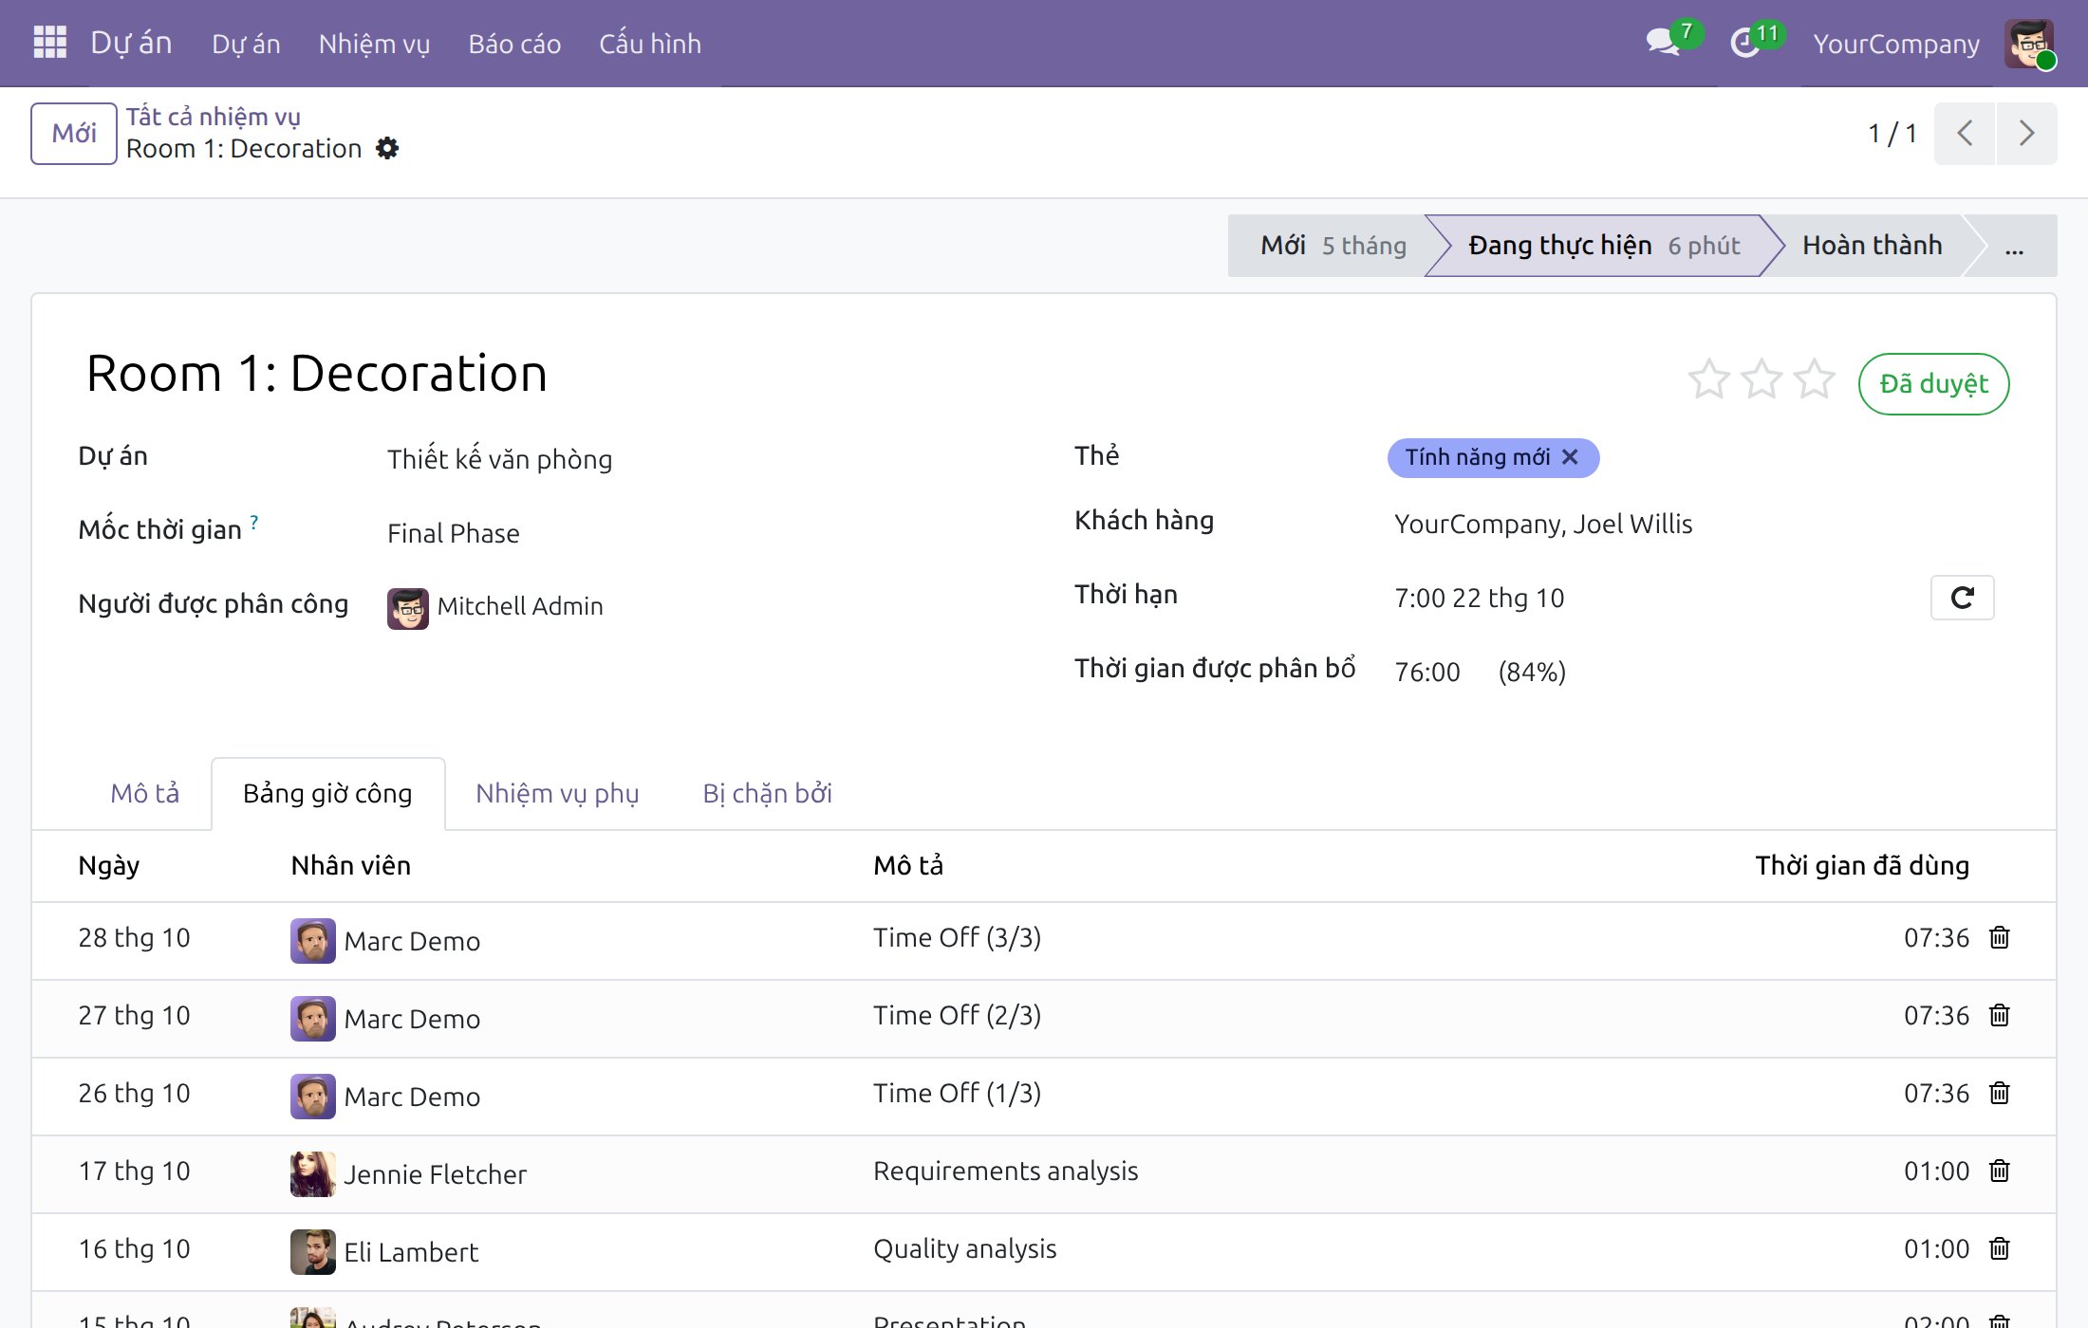Open the Nhiệm vụ menu
Image resolution: width=2088 pixels, height=1328 pixels.
tap(374, 44)
